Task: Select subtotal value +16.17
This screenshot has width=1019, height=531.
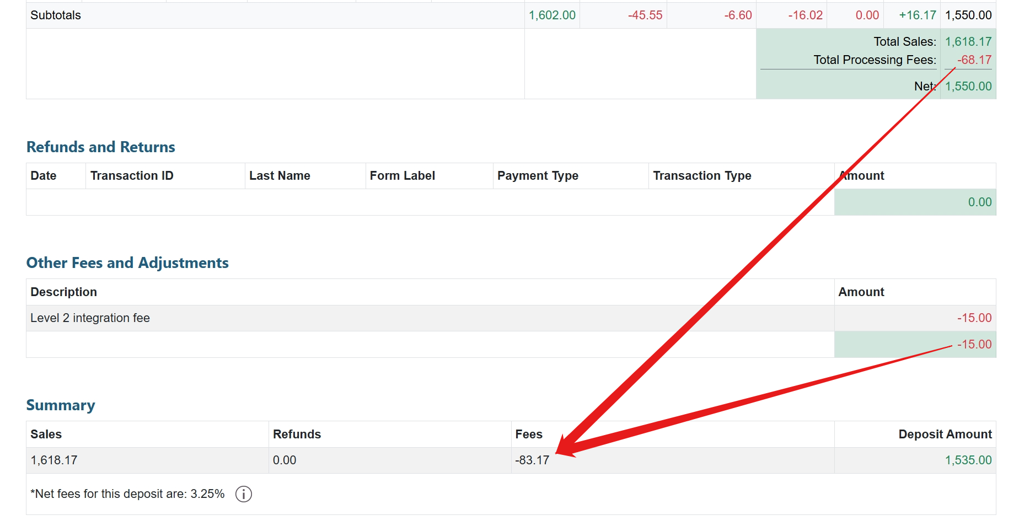Action: [918, 15]
